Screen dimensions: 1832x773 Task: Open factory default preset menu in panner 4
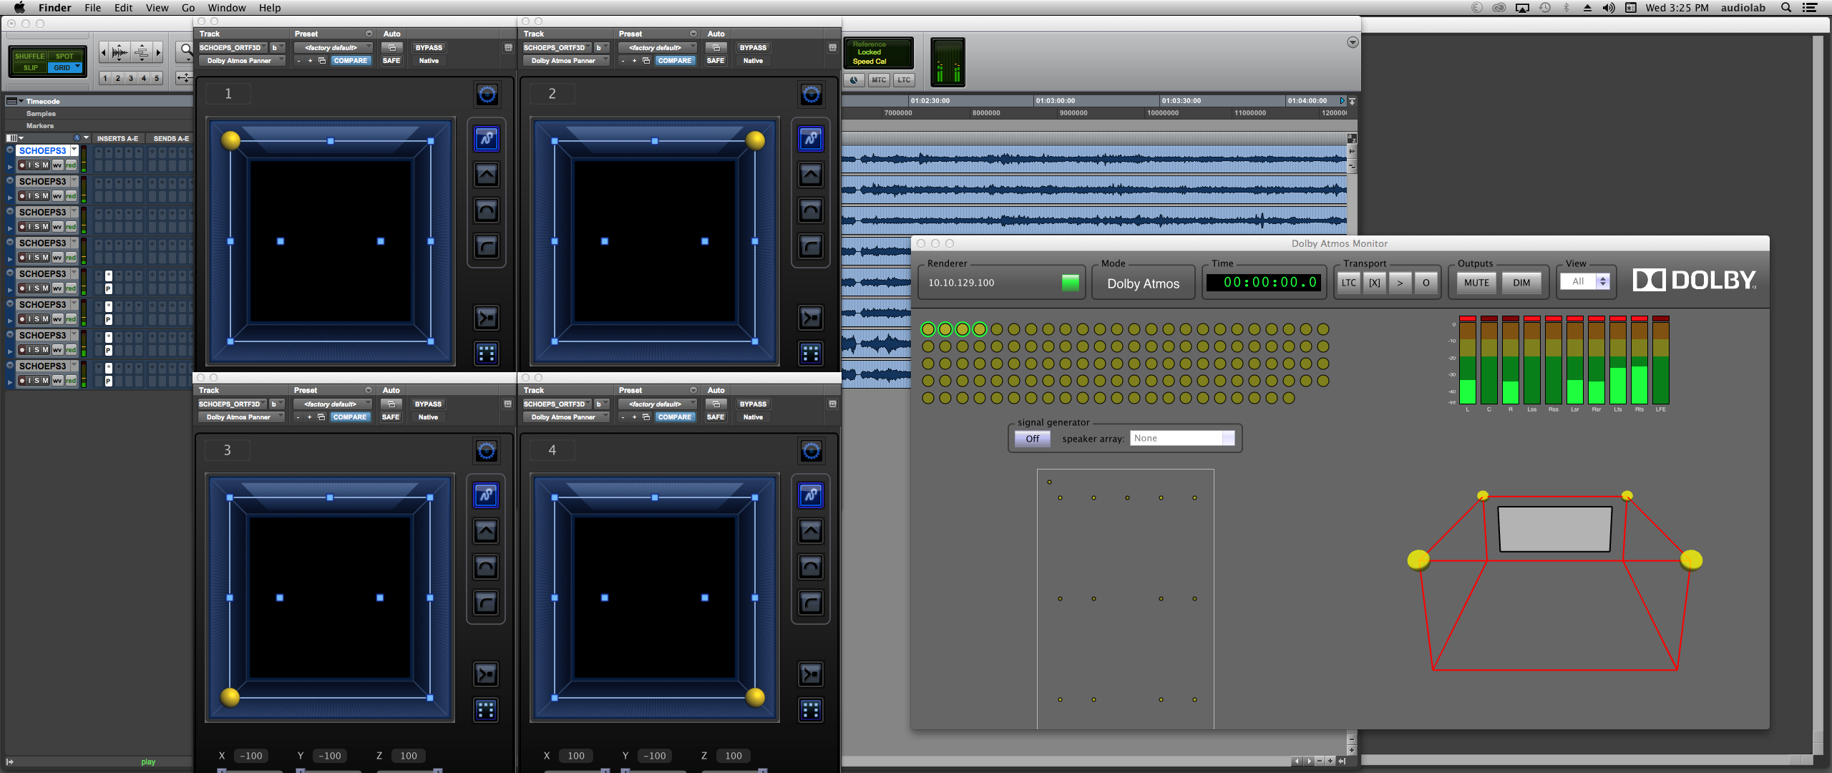click(x=657, y=404)
